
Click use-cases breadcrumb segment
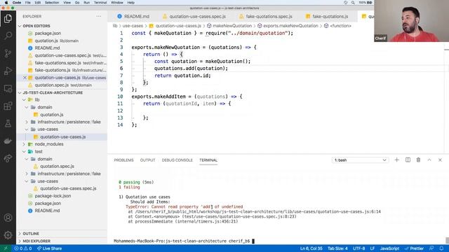[133, 26]
